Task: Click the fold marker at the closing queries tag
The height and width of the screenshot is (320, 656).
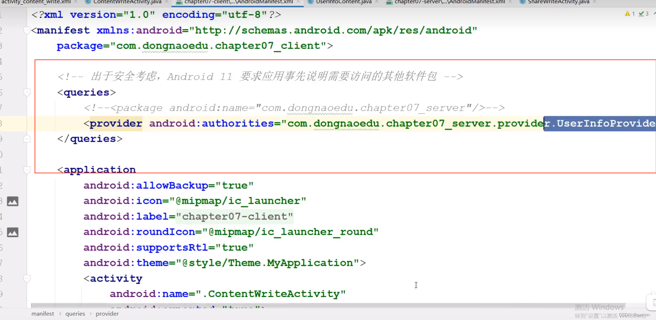Action: coord(27,139)
